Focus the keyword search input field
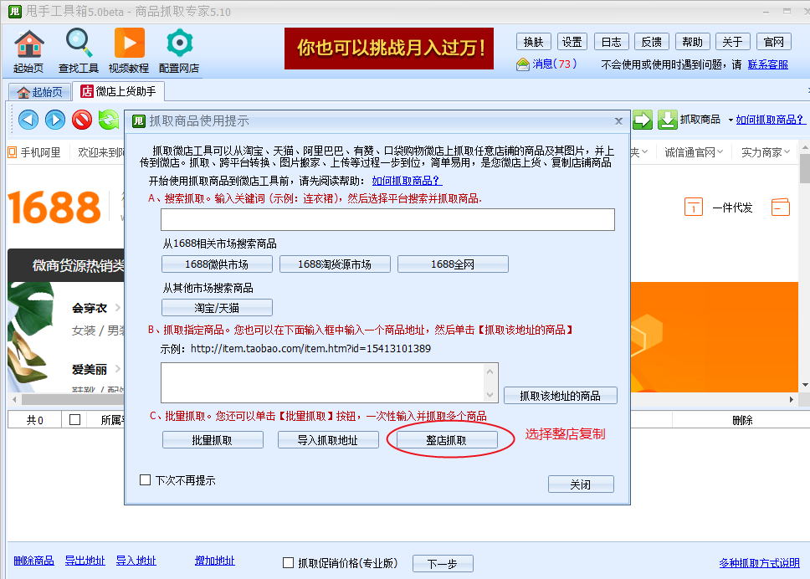The height and width of the screenshot is (579, 810). click(387, 219)
